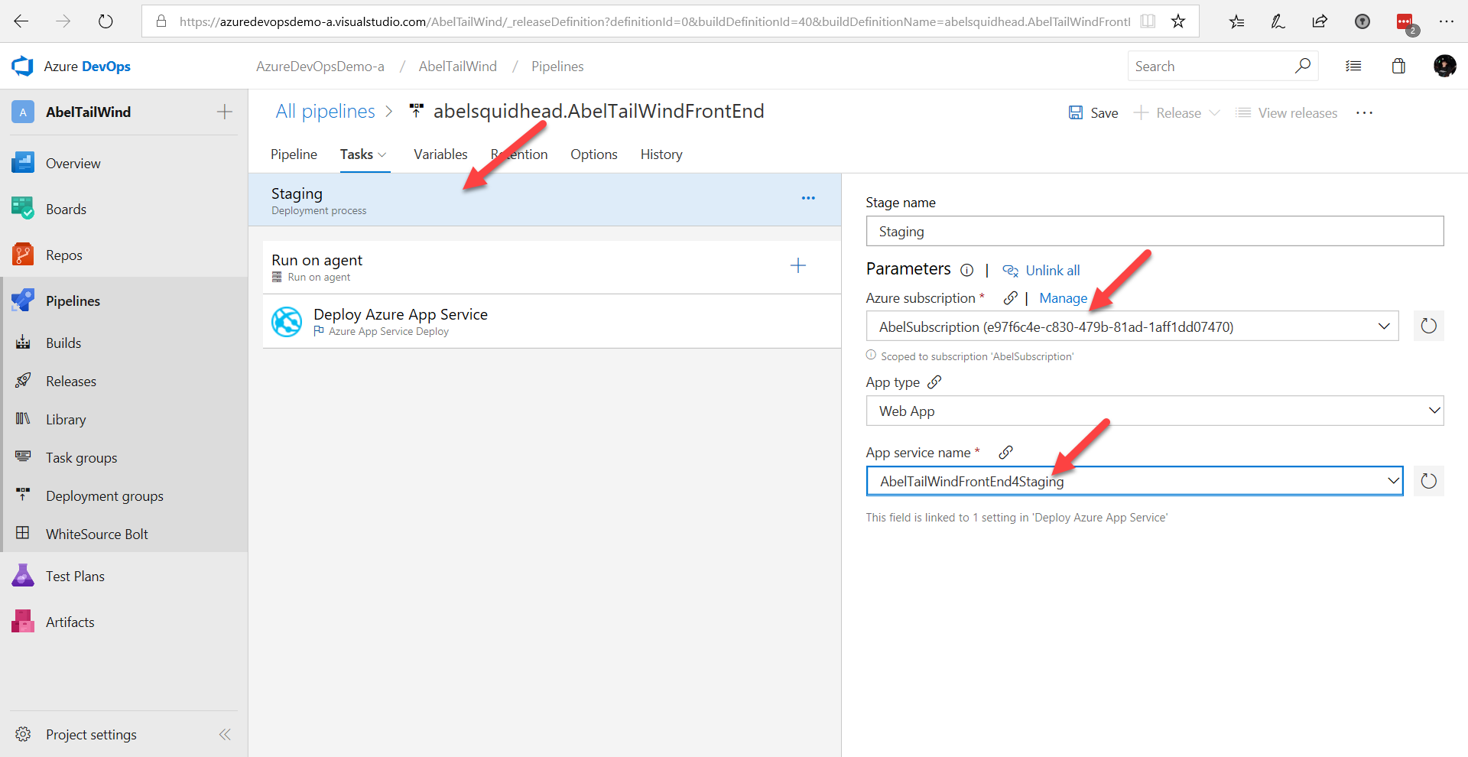Image resolution: width=1468 pixels, height=757 pixels.
Task: Switch to the History tab
Action: (661, 154)
